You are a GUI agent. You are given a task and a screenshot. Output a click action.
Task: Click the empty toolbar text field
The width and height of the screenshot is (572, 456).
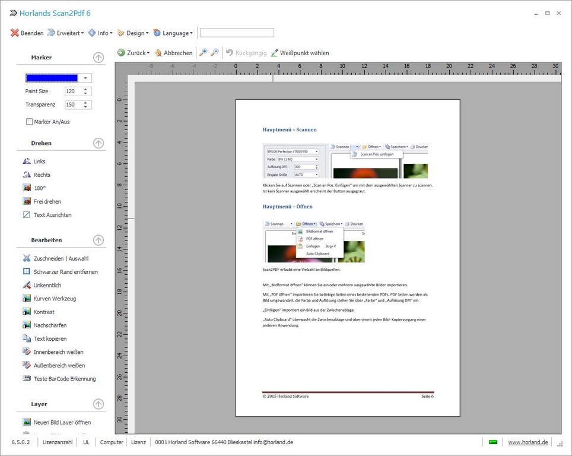(237, 33)
